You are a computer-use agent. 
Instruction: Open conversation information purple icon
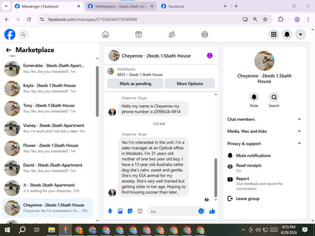[210, 55]
